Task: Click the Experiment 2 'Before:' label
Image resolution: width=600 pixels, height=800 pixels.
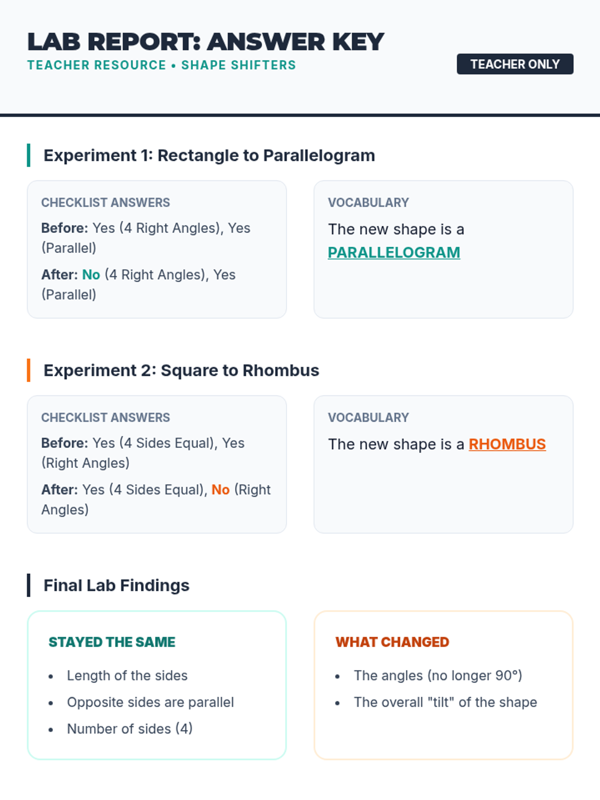Action: 64,443
